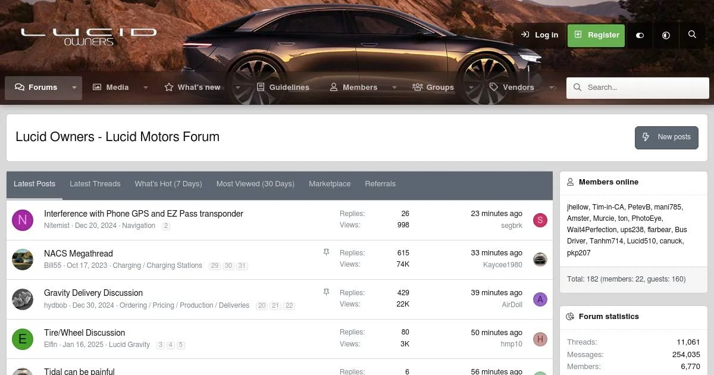The width and height of the screenshot is (714, 375).
Task: Go to page 31 of NACS Megathread
Action: pos(242,266)
